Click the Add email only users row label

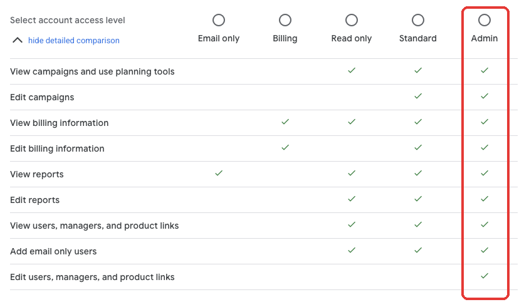click(53, 251)
